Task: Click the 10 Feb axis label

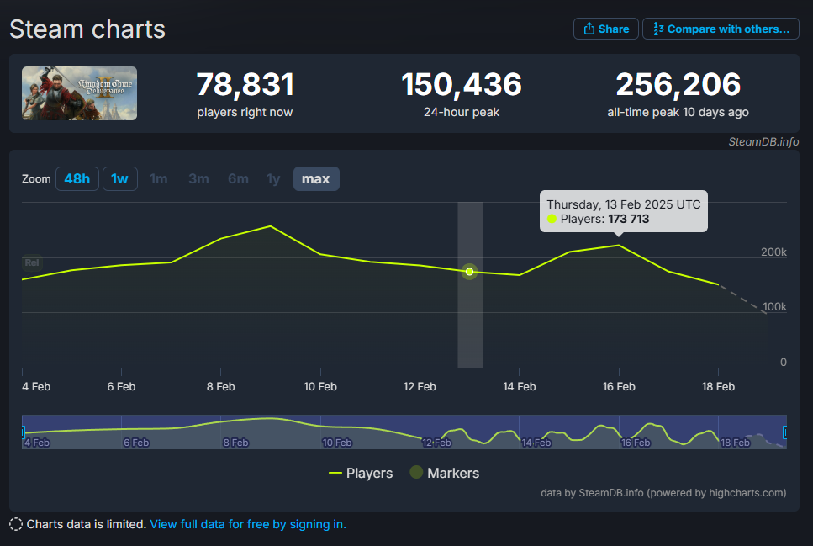Action: click(320, 387)
